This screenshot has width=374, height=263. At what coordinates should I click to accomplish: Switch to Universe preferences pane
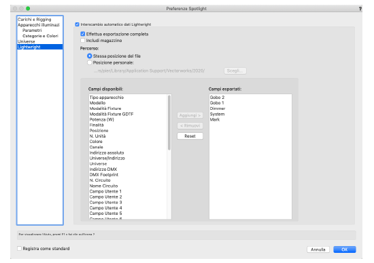click(x=40, y=41)
